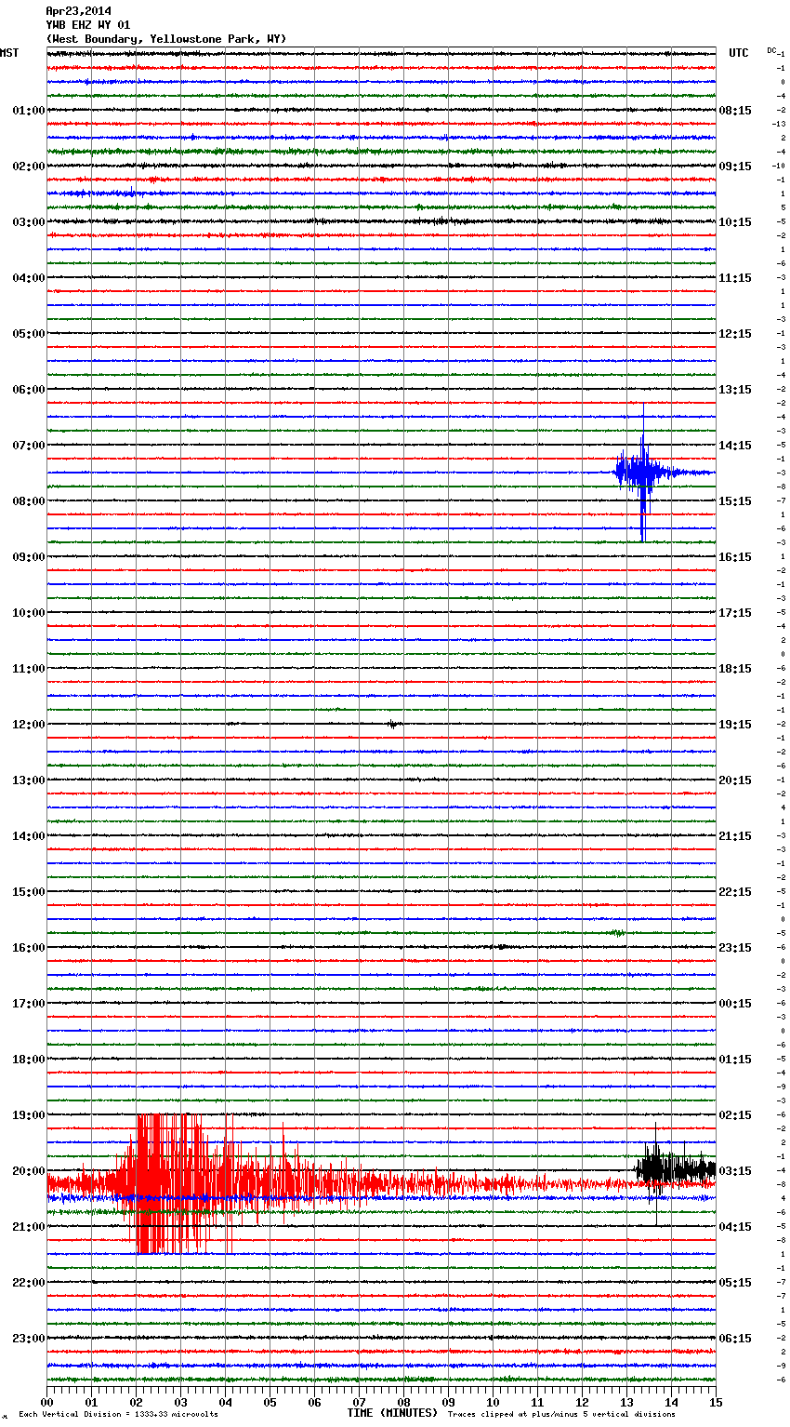
Task: Click the small green blip on the 15:45 trace
Action: tap(617, 932)
